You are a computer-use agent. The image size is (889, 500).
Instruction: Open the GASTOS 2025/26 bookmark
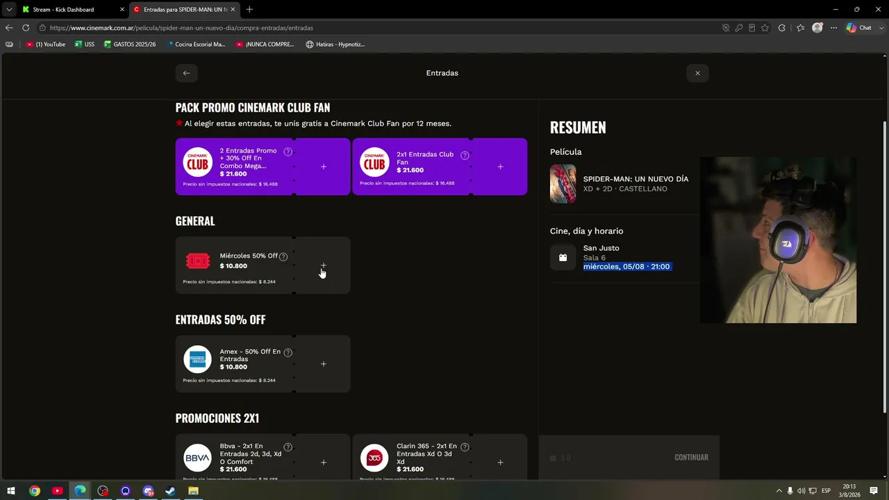click(x=130, y=44)
